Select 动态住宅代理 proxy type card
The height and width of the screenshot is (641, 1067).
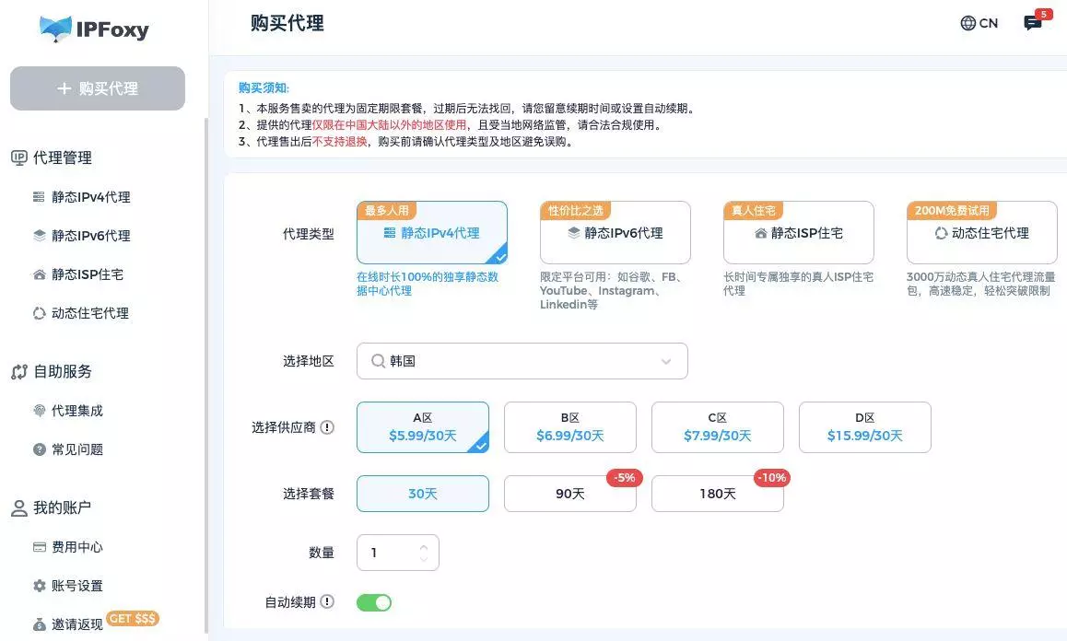tap(982, 233)
